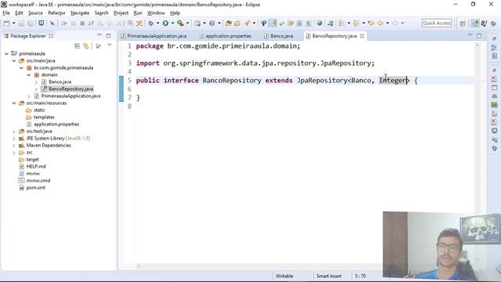Open the Project menu

(121, 13)
